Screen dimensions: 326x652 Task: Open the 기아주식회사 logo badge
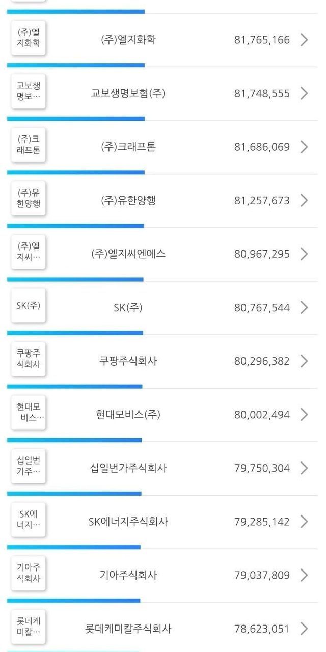(29, 573)
